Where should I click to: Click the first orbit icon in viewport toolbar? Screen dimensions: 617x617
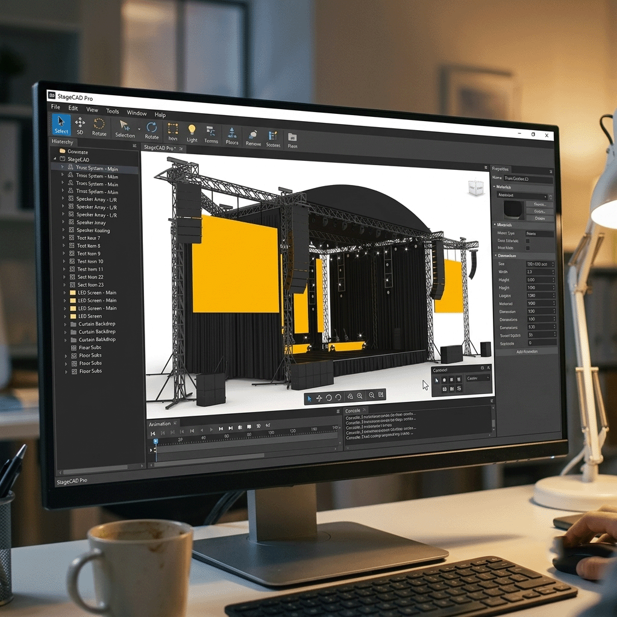coord(328,398)
